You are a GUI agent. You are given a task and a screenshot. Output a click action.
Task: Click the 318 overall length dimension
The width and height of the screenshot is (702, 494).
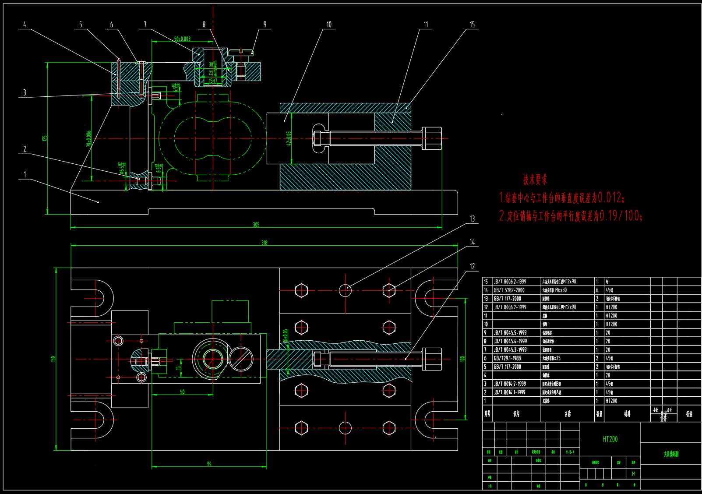pos(264,242)
